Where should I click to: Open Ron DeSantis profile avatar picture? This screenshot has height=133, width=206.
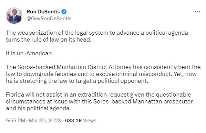pyautogui.click(x=14, y=15)
